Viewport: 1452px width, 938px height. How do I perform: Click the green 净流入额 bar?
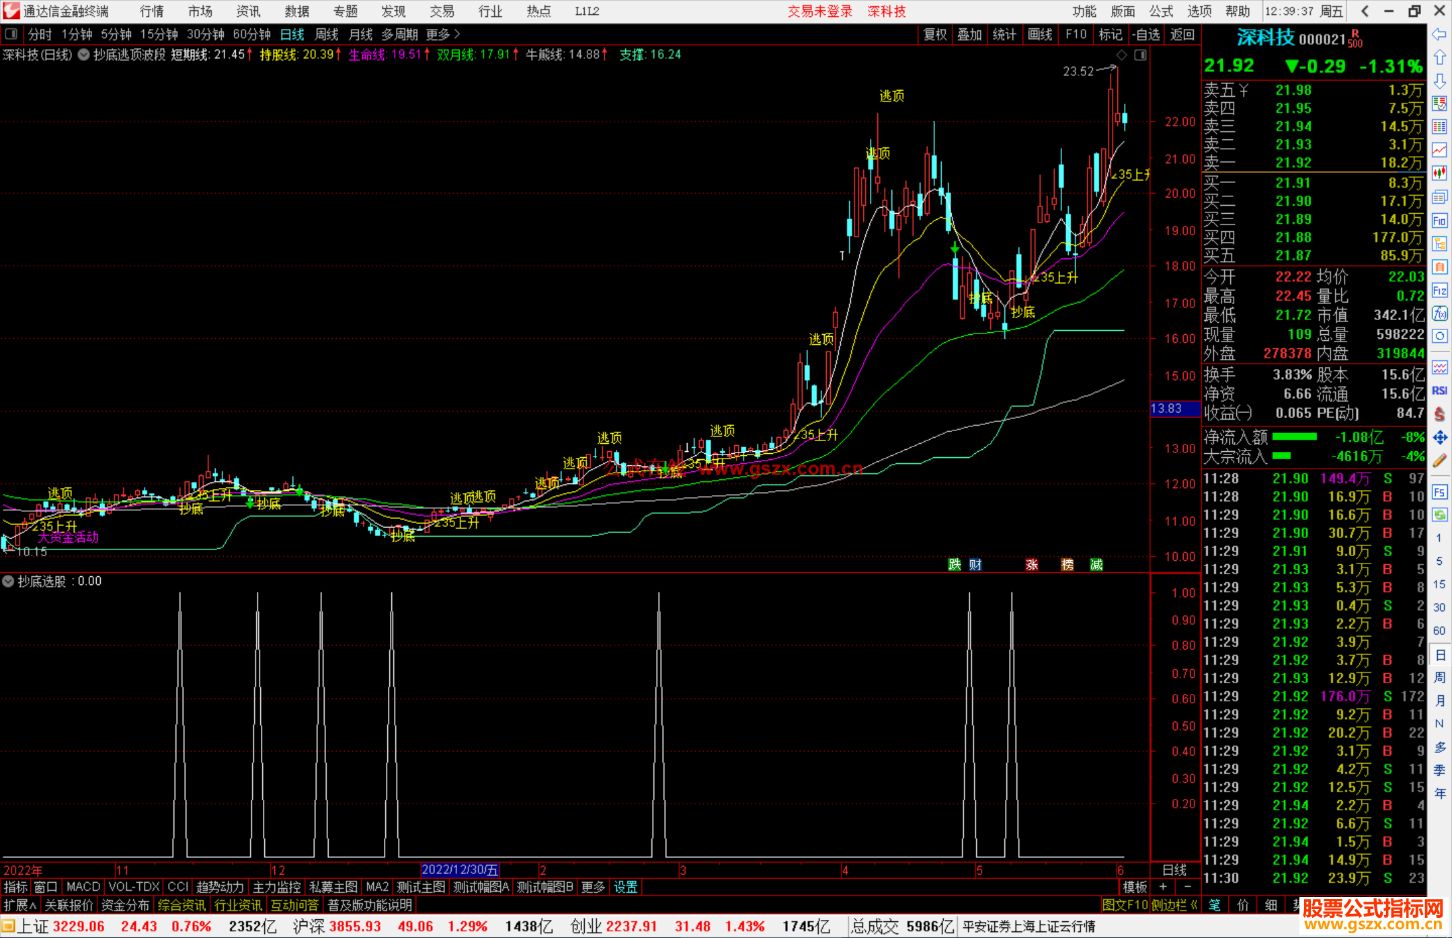(1294, 437)
